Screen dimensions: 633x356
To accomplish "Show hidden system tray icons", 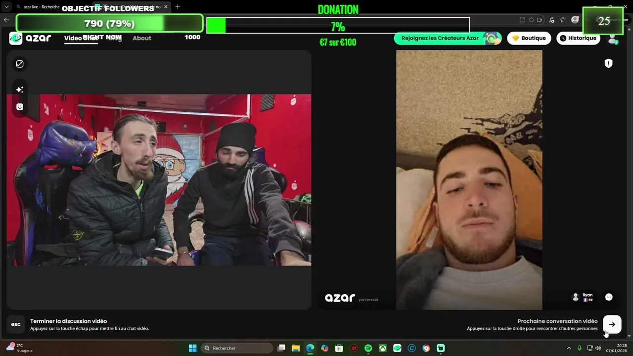I will click(569, 348).
